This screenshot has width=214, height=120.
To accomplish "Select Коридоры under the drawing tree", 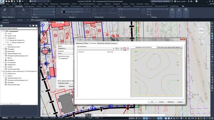I will 11,60.
